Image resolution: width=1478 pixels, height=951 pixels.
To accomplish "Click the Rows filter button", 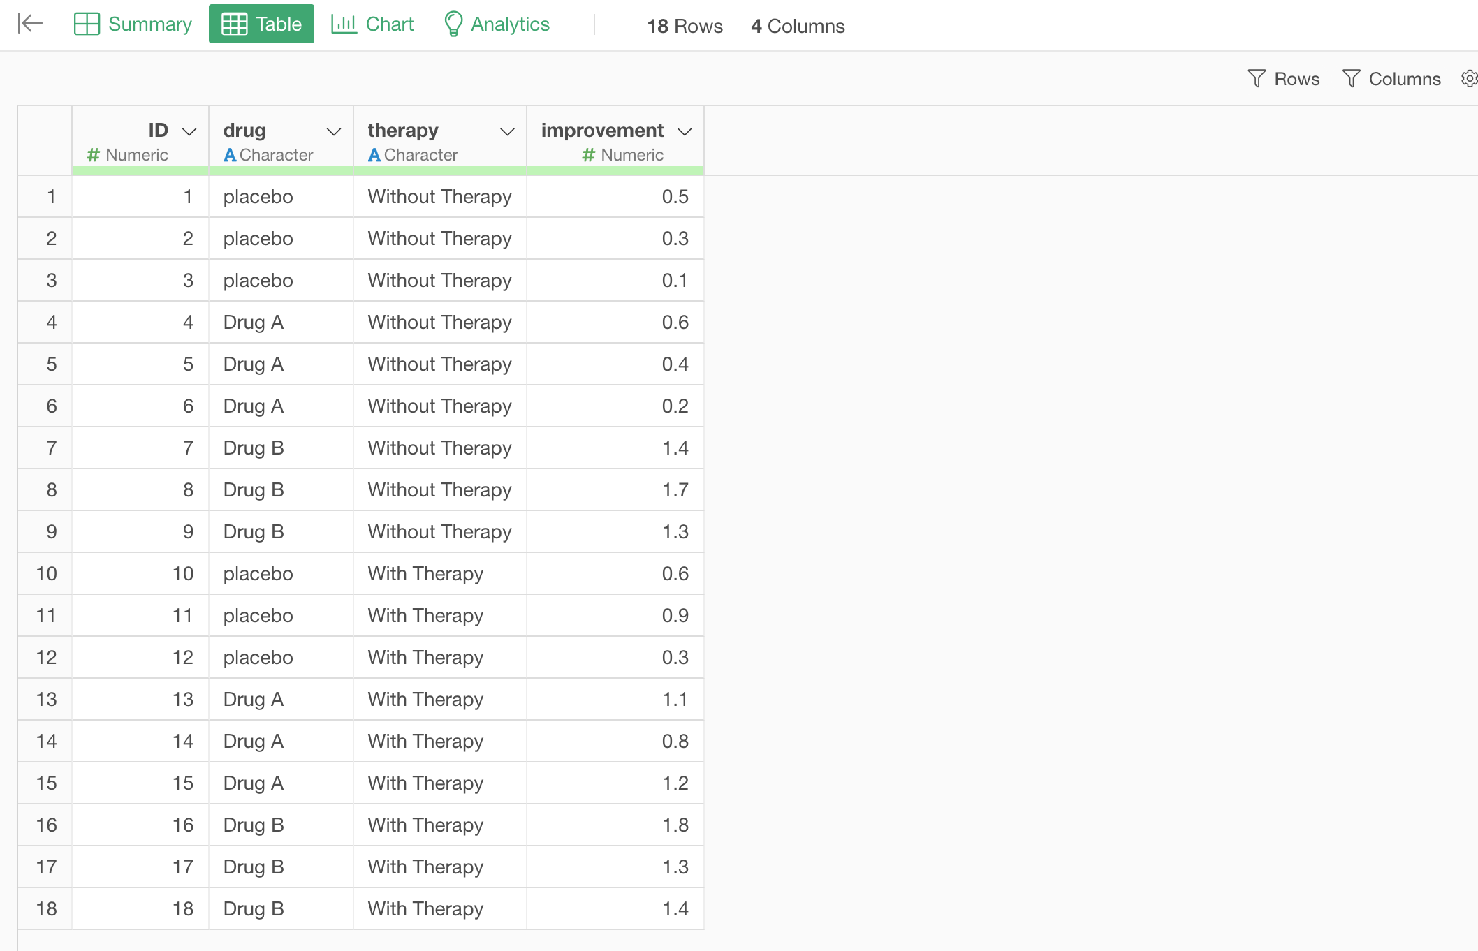I will coord(1283,79).
